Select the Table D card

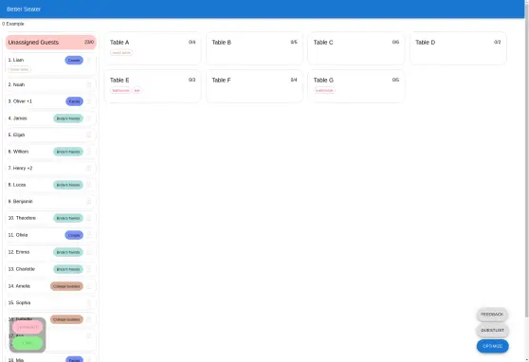(x=458, y=48)
